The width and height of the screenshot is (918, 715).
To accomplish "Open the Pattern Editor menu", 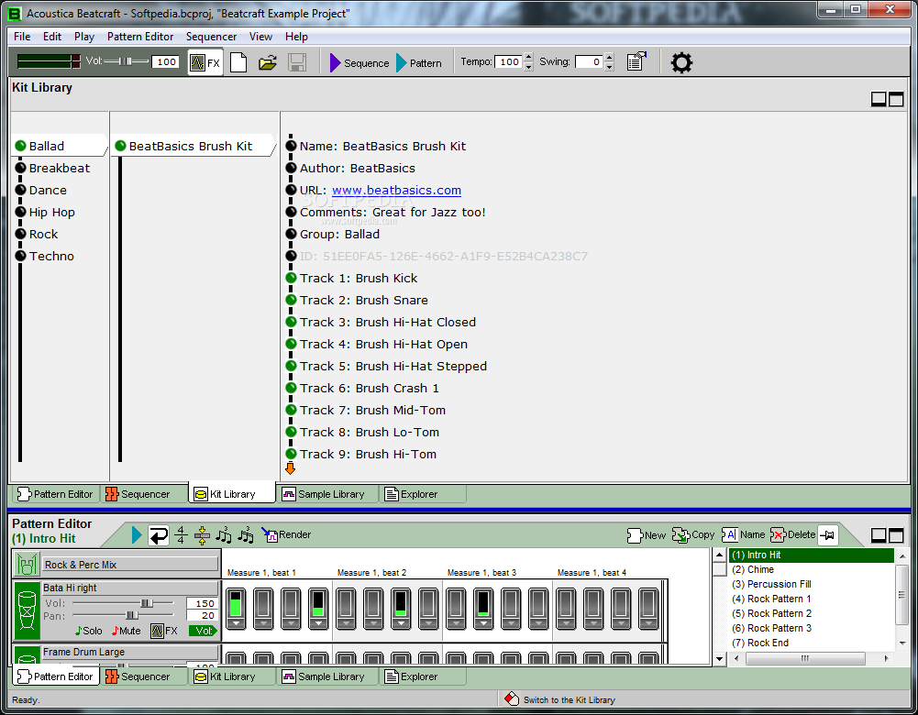I will [x=140, y=37].
